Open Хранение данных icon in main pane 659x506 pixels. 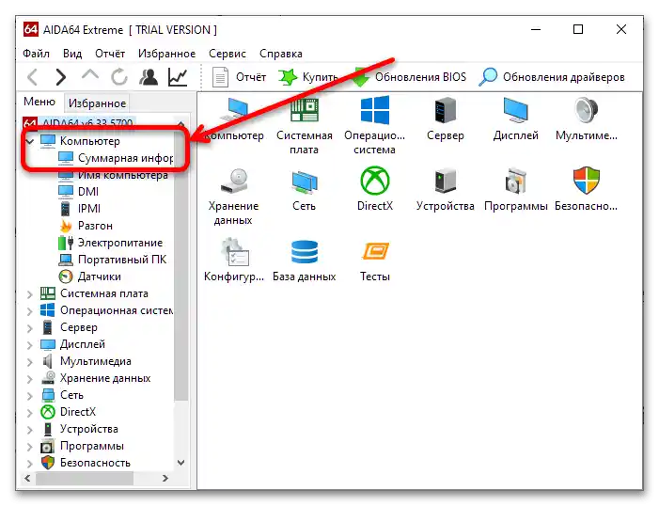[233, 197]
